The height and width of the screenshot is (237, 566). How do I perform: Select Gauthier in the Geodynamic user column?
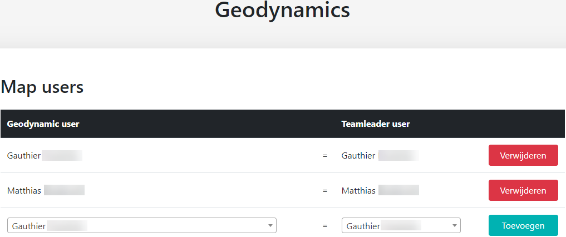pos(24,156)
